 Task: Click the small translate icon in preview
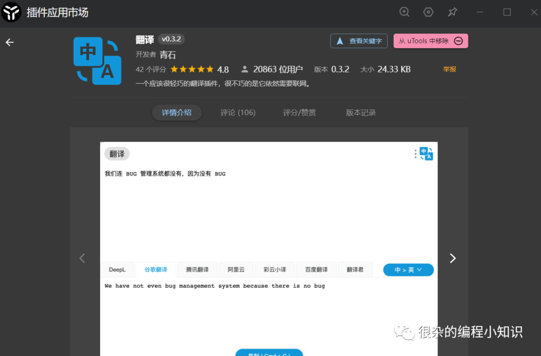(426, 154)
